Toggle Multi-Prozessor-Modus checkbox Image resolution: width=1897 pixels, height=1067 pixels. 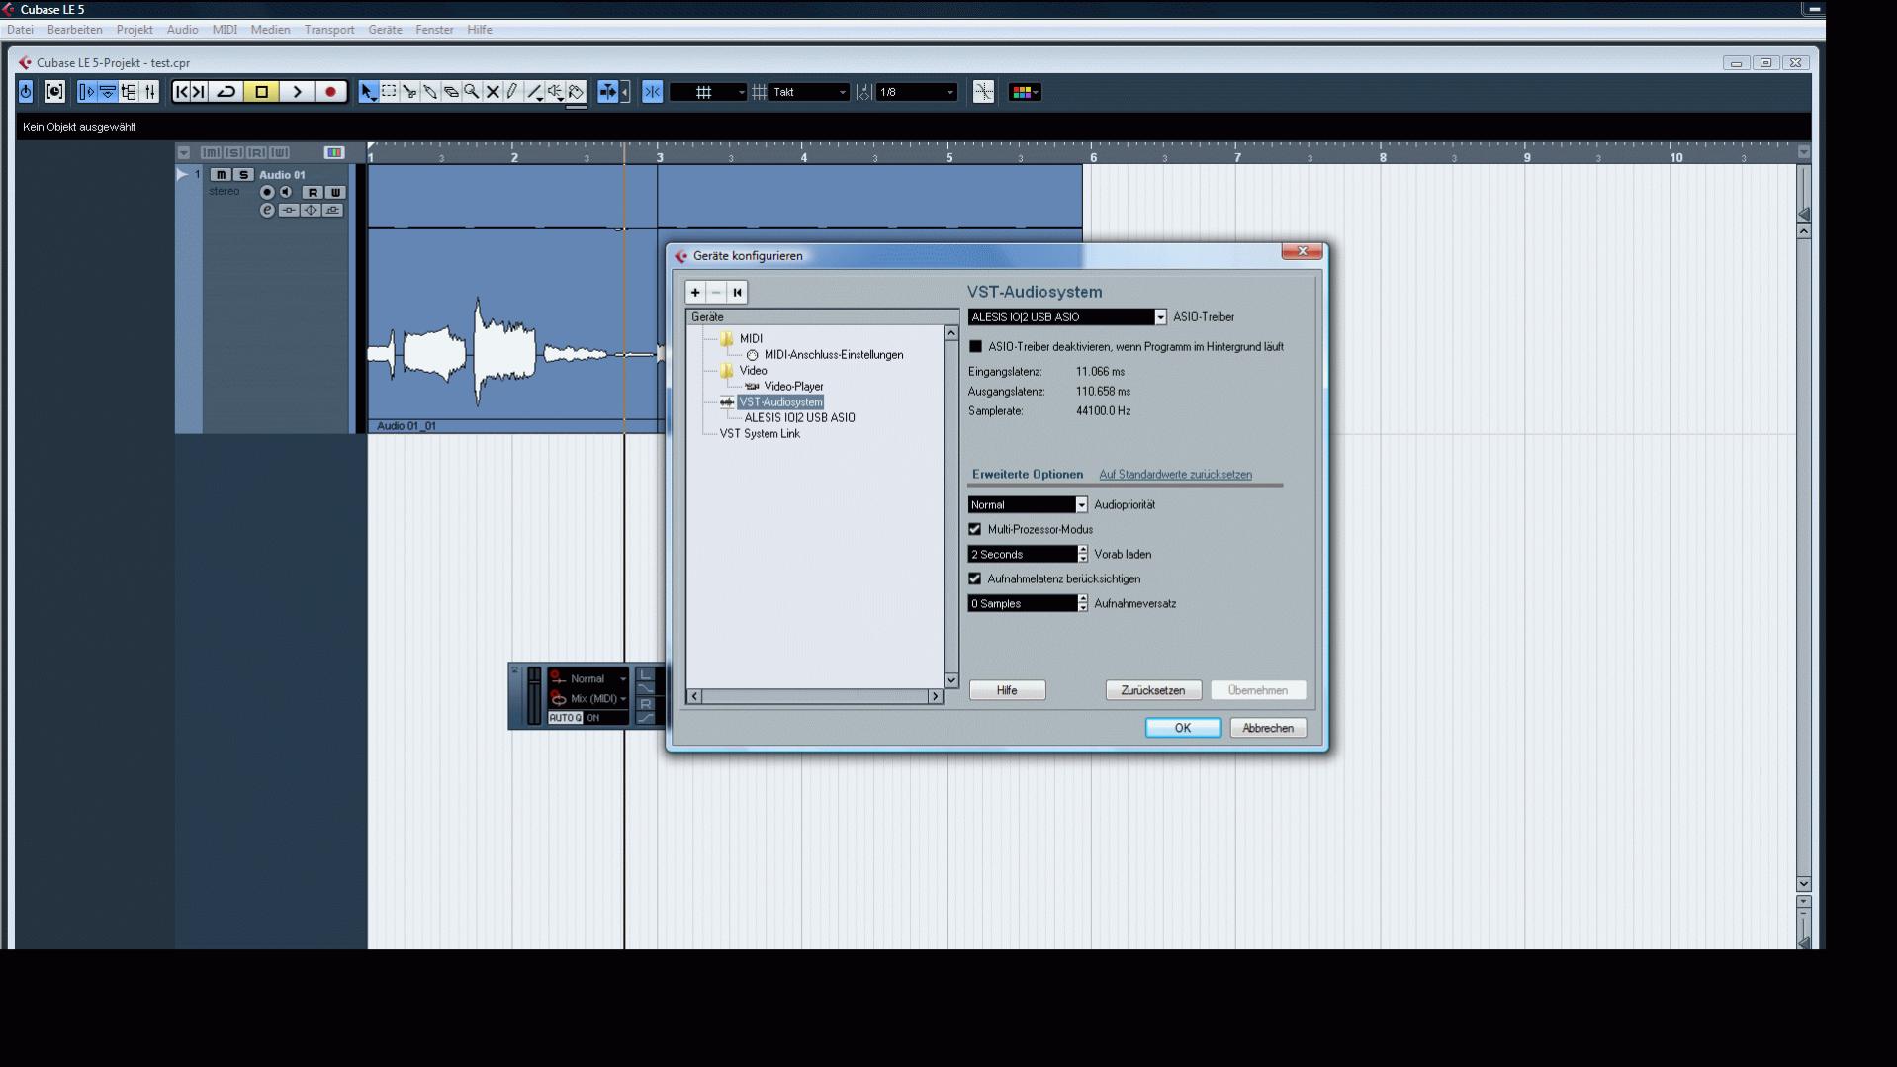975,530
